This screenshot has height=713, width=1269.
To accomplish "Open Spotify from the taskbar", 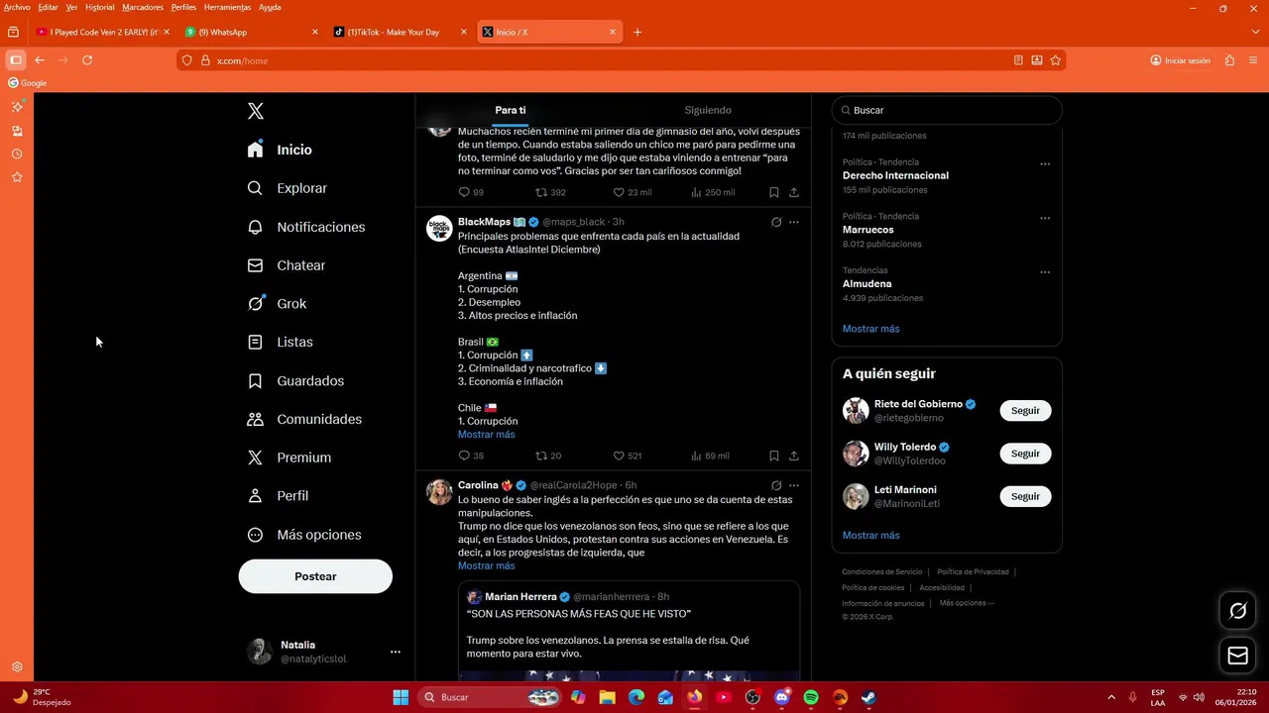I will tap(811, 697).
